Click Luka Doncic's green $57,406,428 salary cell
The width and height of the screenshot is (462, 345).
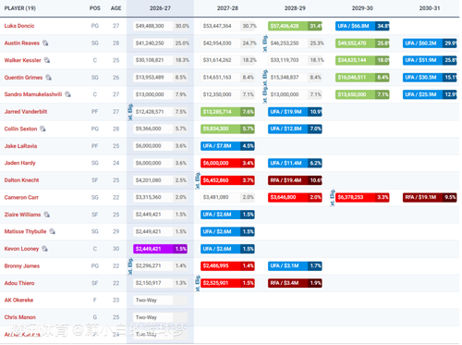click(x=295, y=26)
